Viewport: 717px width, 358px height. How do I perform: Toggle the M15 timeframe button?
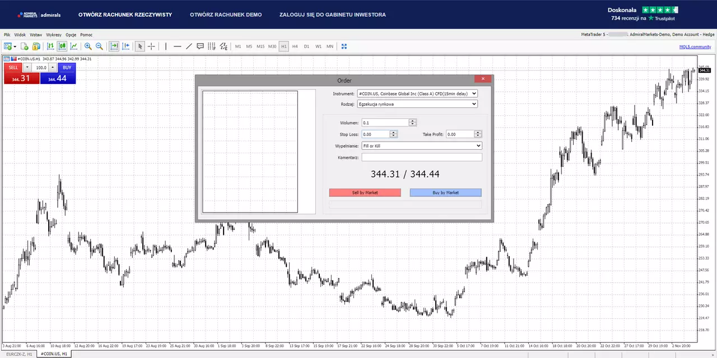point(260,46)
